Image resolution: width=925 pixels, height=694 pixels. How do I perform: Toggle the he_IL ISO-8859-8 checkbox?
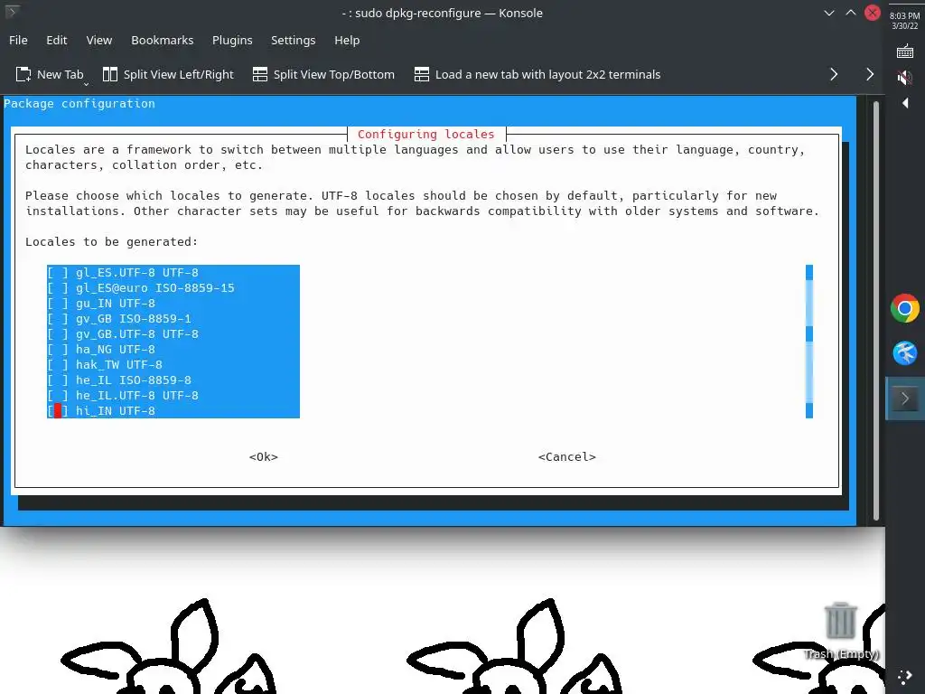click(x=58, y=380)
